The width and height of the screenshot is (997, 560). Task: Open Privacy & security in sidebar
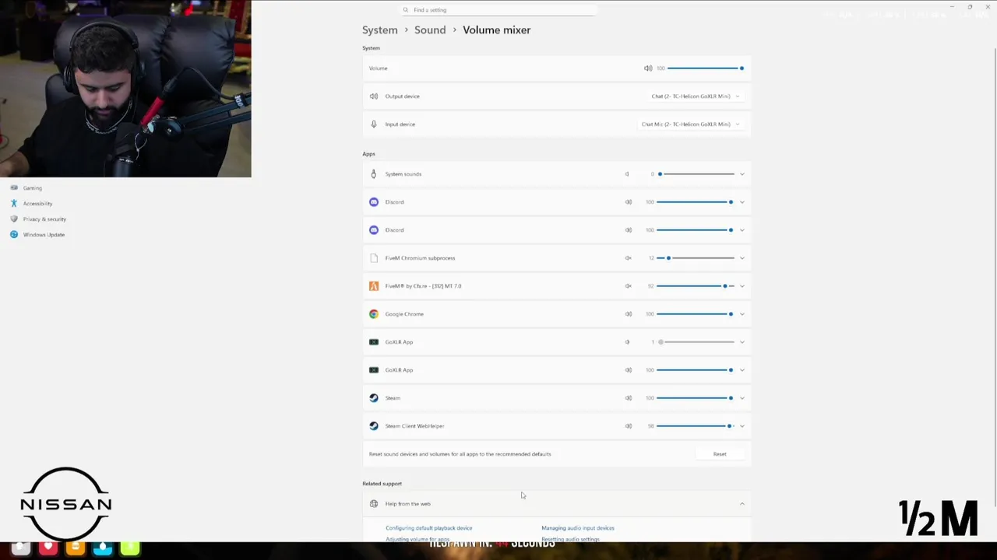pos(44,219)
